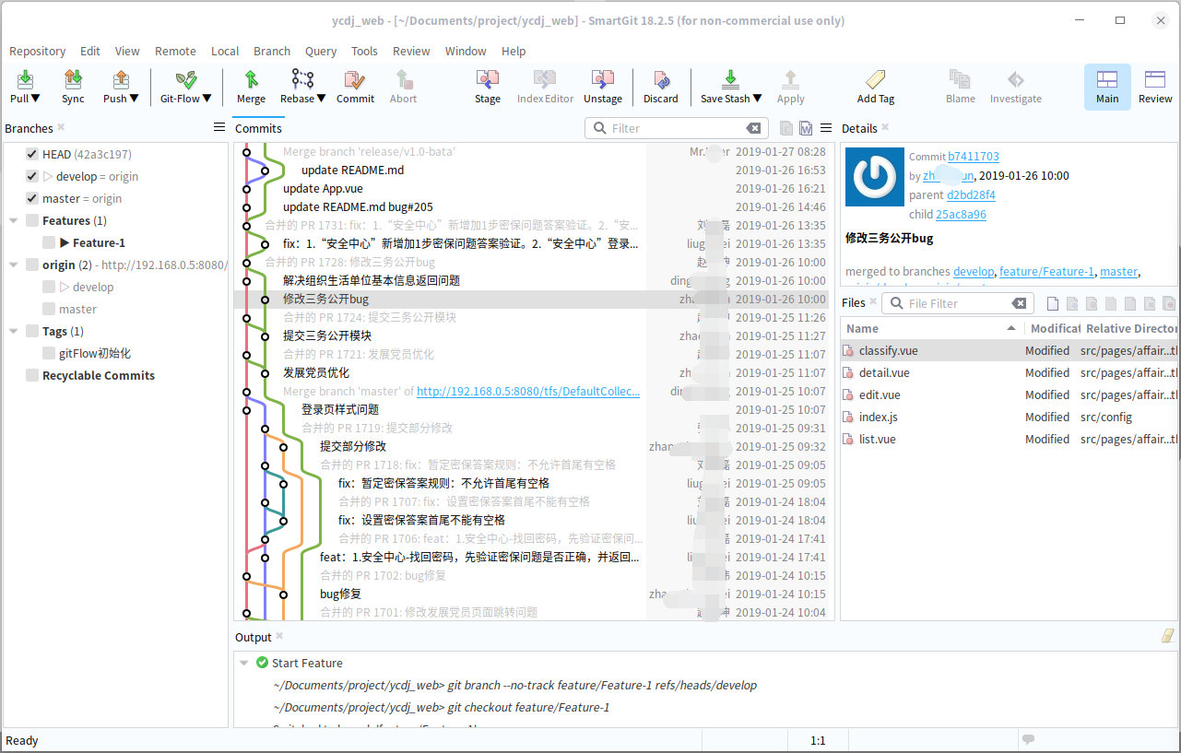Clear the commits Filter field

point(754,128)
